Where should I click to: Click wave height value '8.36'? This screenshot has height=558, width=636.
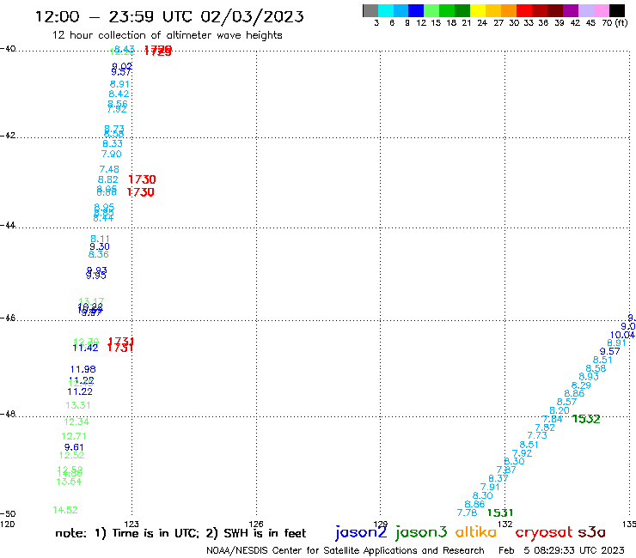tap(99, 254)
